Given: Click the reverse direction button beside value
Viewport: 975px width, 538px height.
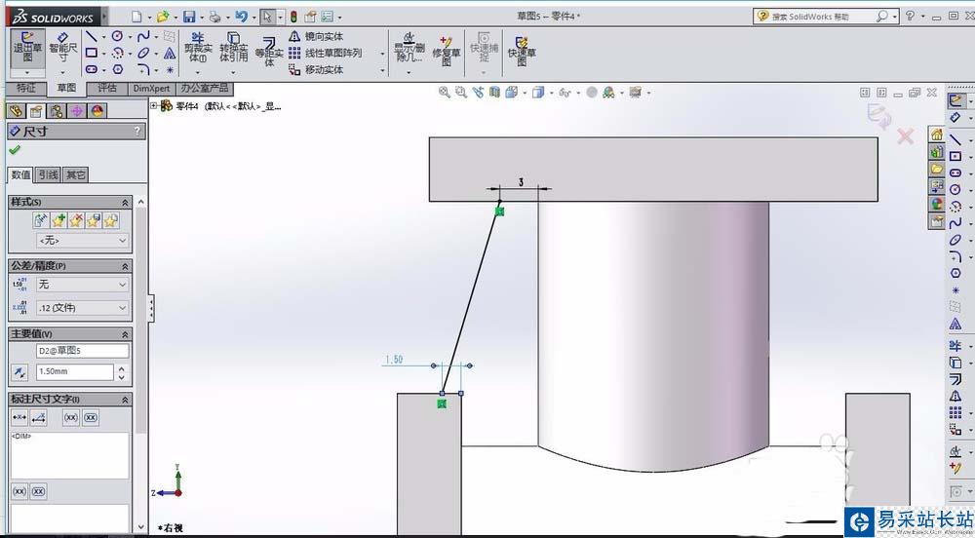Looking at the screenshot, I should [19, 372].
